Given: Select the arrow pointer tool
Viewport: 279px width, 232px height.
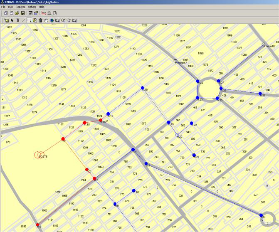Looking at the screenshot, I should (x=12, y=20).
